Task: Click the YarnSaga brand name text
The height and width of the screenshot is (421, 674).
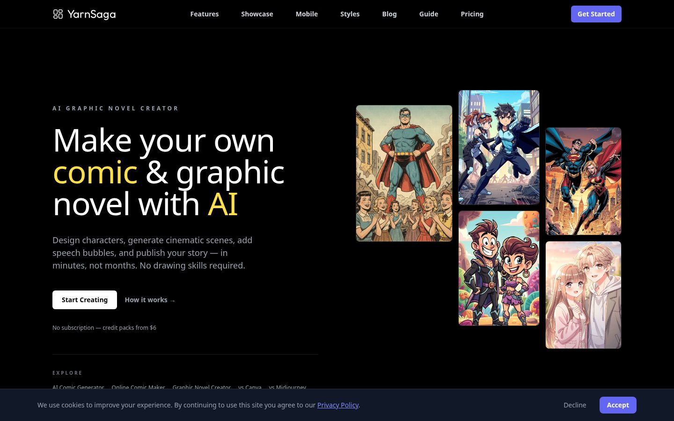Action: tap(91, 14)
